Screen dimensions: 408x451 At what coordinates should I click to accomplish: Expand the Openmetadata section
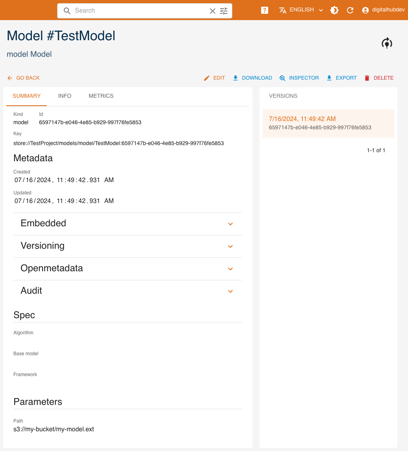[230, 269]
